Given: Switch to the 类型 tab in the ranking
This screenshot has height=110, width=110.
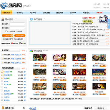Looking at the screenshot, I should 23,68.
